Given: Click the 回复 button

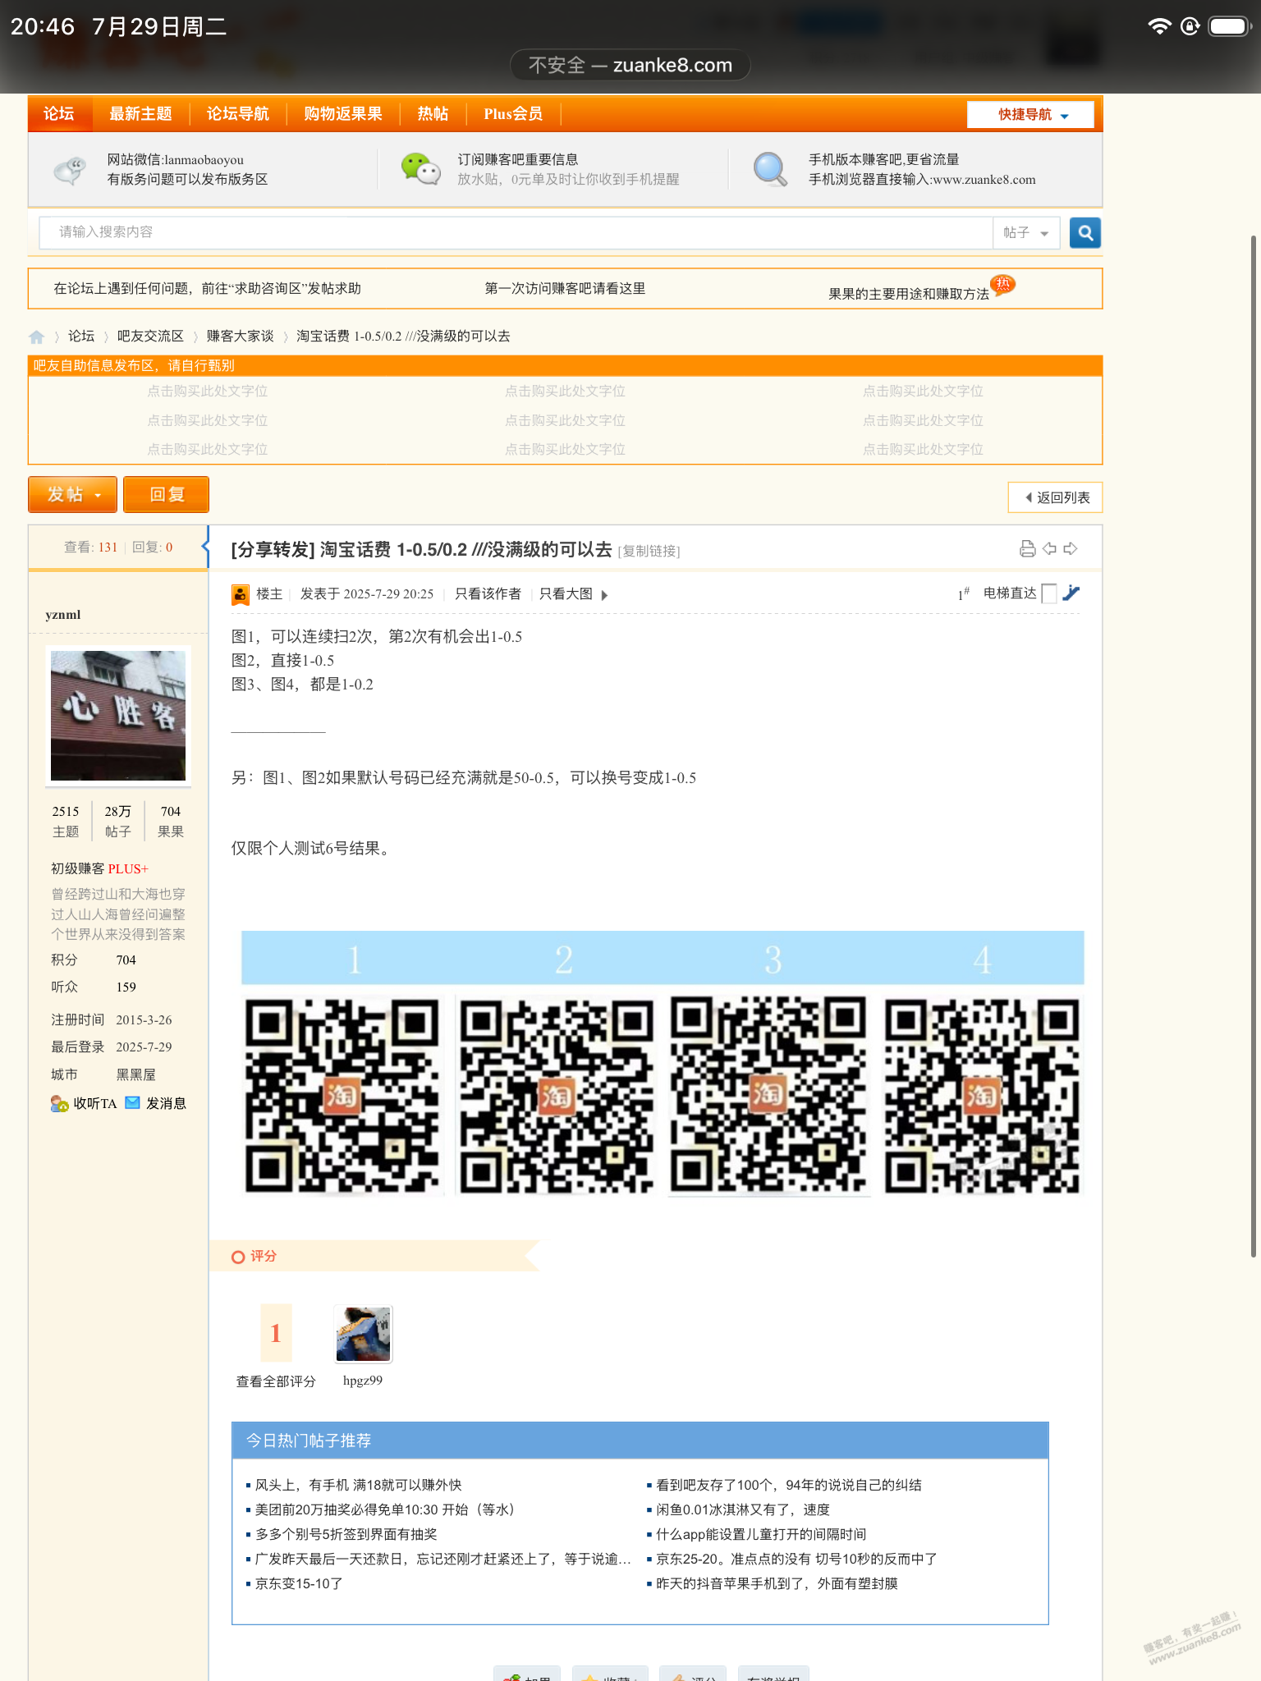Looking at the screenshot, I should 166,494.
